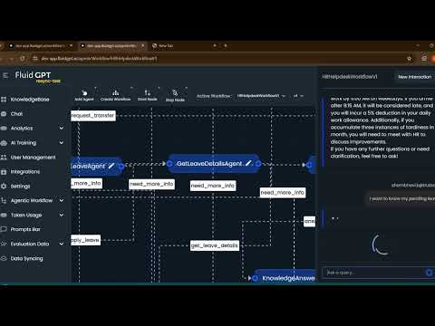Select the apply_leave edge label
Viewport: 435px width, 326px height.
pos(85,240)
